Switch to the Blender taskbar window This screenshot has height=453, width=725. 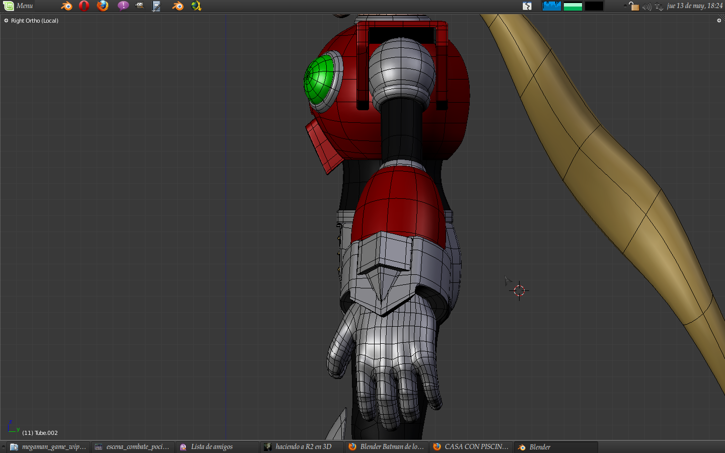[556, 447]
